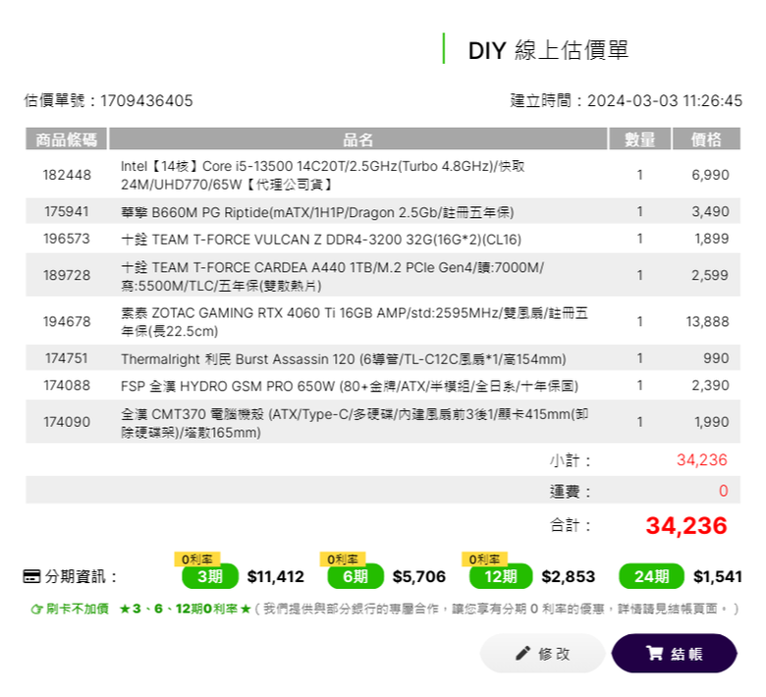The image size is (766, 697).
Task: Click the 全漢 CMT370 case item name
Action: (355, 423)
